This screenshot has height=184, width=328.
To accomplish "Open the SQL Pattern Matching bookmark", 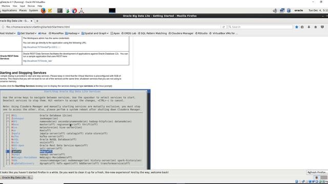I will pos(152,33).
